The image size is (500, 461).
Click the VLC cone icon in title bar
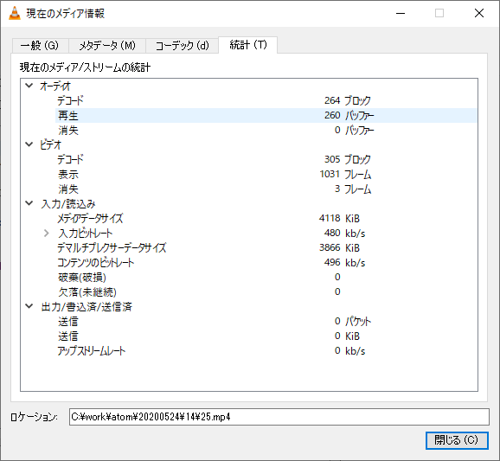(15, 13)
